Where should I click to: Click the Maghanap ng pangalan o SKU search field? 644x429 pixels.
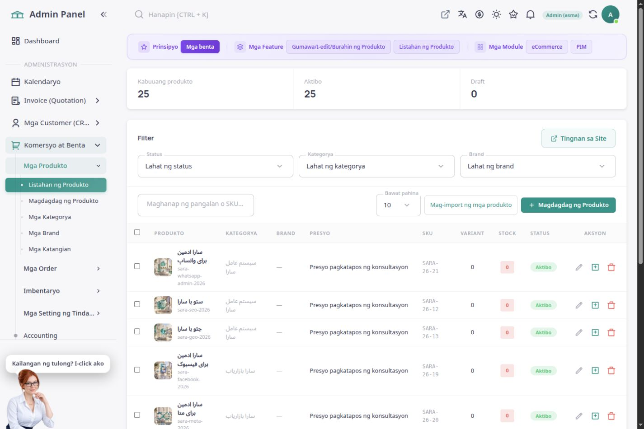click(196, 204)
